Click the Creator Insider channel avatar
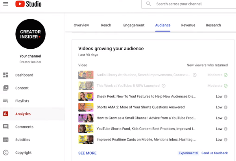The image size is (236, 161). [30, 34]
